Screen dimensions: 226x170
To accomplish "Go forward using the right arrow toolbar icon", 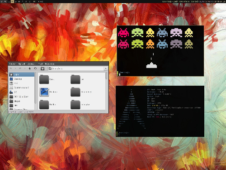I will pos(20,68).
